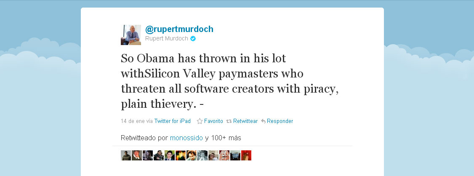Click the Favorito star icon
This screenshot has height=176, width=474.
[x=200, y=121]
